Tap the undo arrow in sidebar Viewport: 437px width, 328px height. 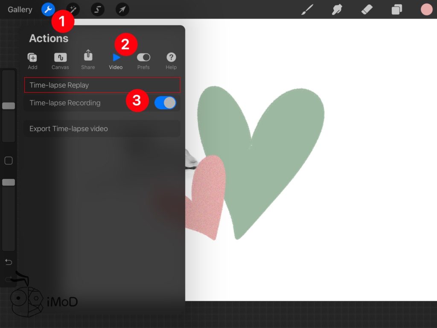(x=9, y=261)
